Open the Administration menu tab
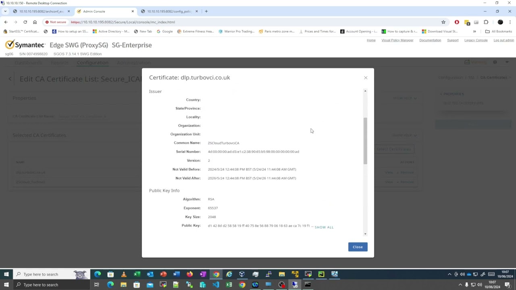 (x=133, y=63)
